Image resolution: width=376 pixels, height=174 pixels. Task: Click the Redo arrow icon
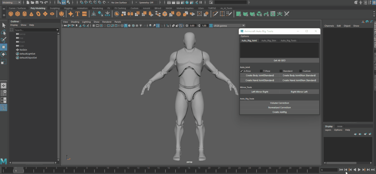46,2
